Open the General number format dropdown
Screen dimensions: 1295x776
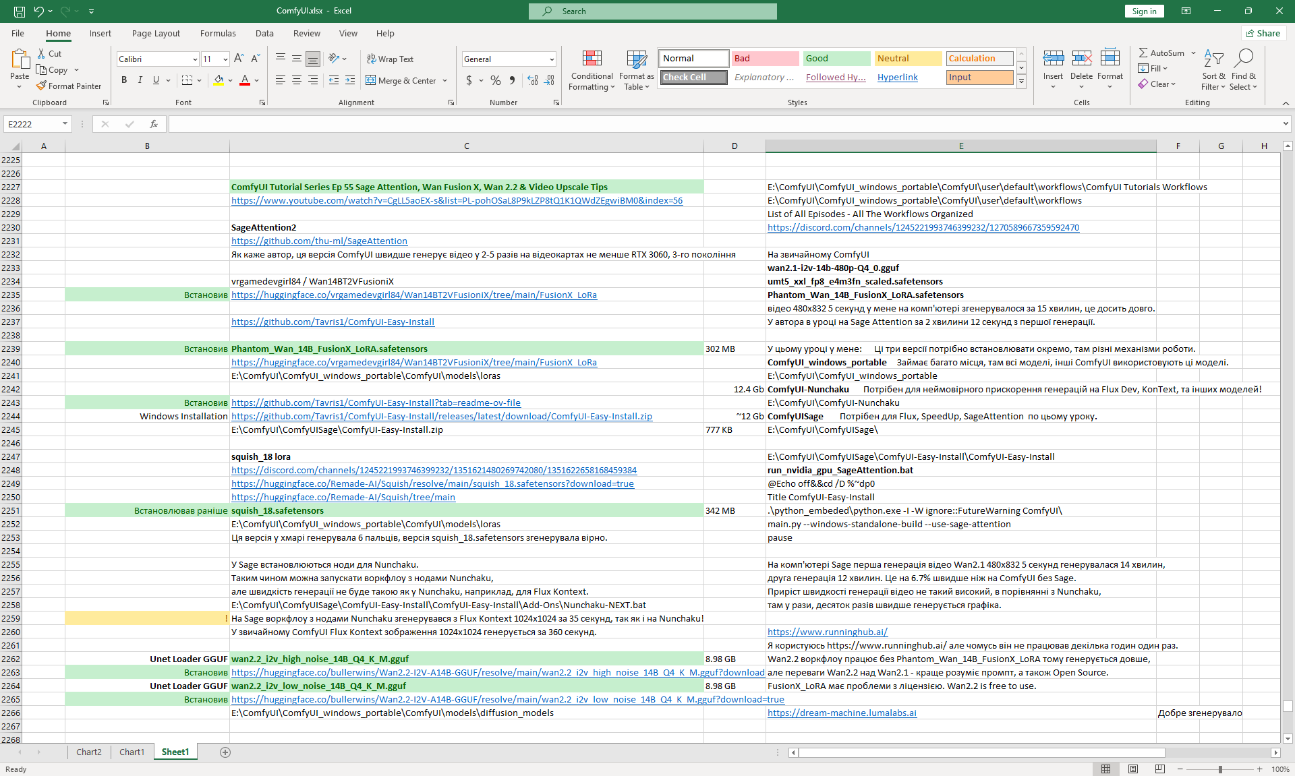click(551, 59)
